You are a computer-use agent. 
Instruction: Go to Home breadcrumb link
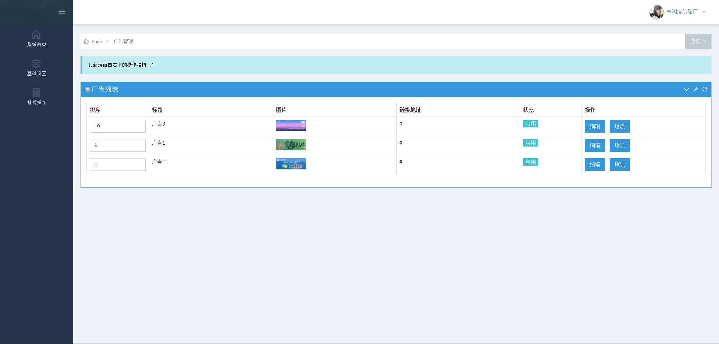[x=97, y=42]
